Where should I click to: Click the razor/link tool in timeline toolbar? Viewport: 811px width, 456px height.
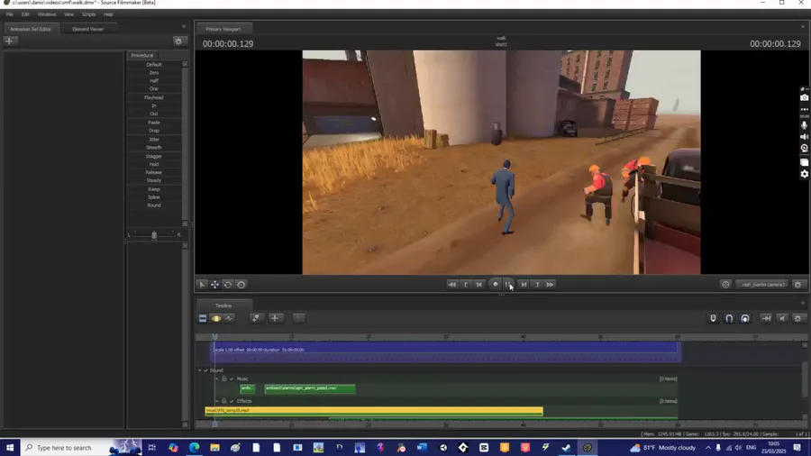coord(256,318)
